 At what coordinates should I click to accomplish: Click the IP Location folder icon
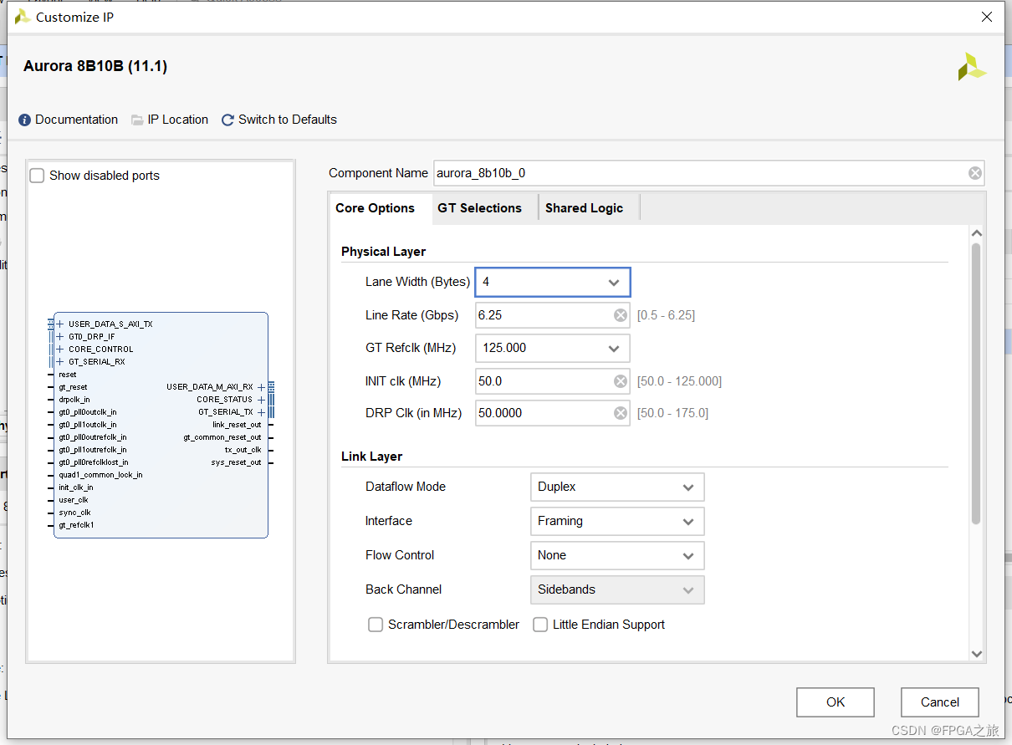[x=137, y=120]
